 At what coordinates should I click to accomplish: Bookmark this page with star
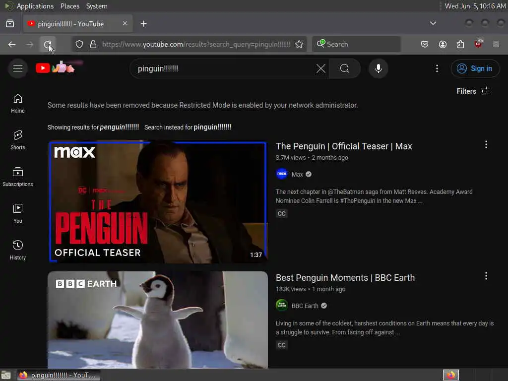pos(299,44)
